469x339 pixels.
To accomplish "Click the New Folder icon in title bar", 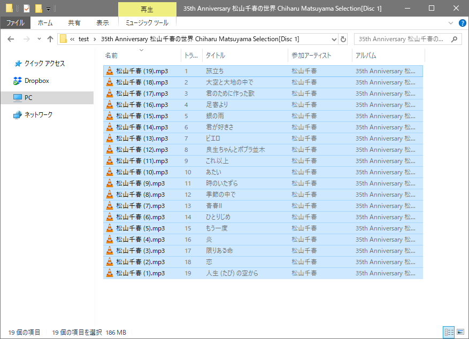I will 39,9.
